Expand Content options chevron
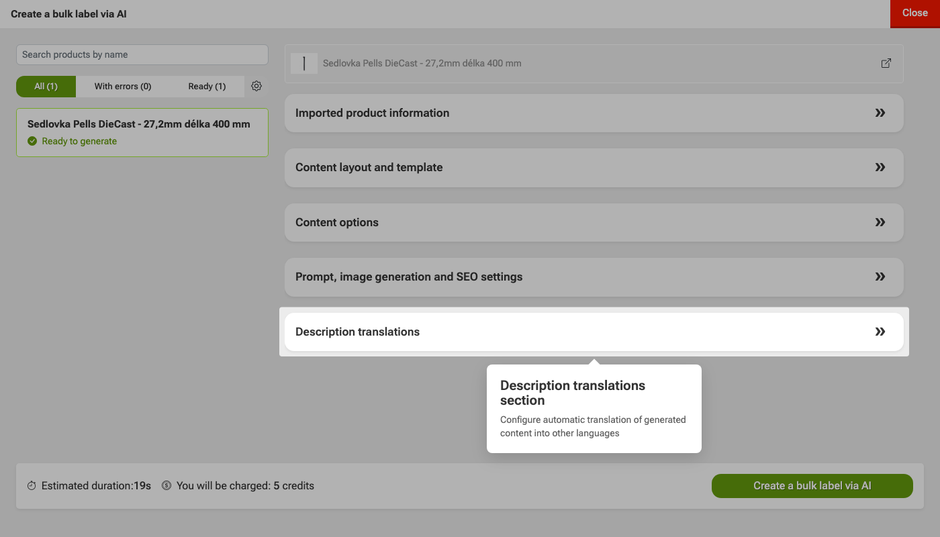 tap(880, 222)
